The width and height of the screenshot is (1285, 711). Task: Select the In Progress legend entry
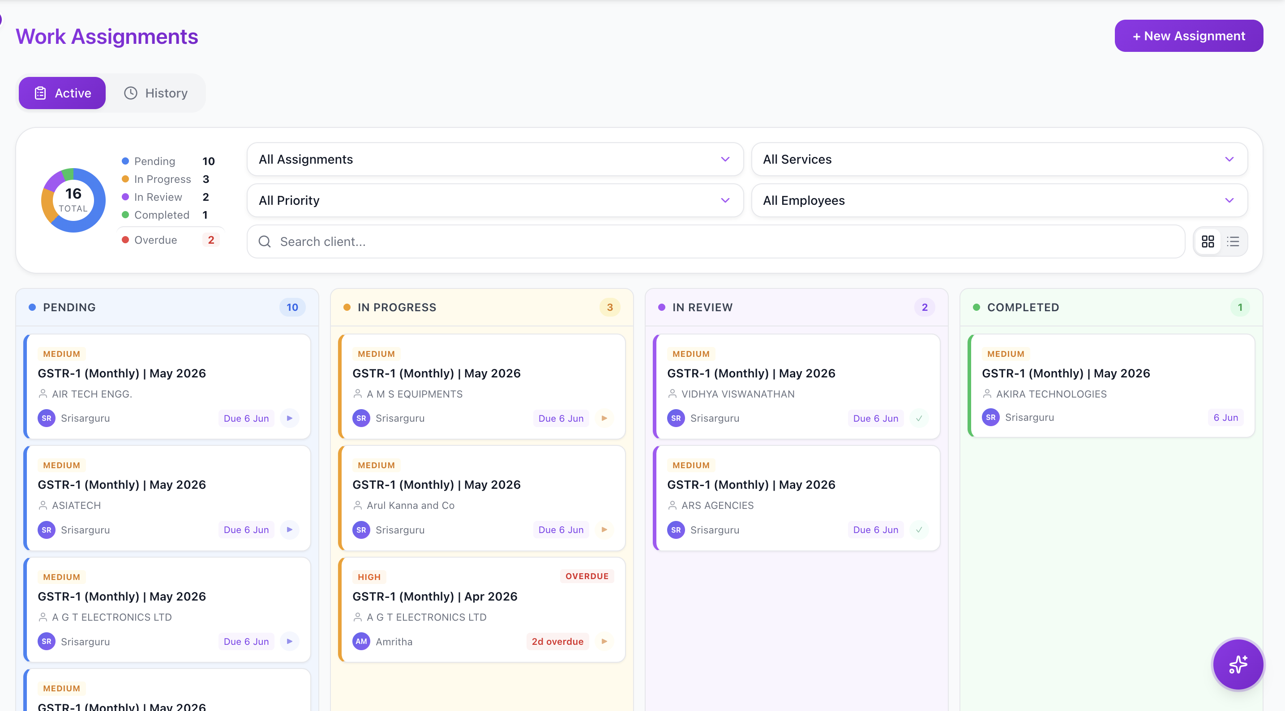tap(168, 179)
